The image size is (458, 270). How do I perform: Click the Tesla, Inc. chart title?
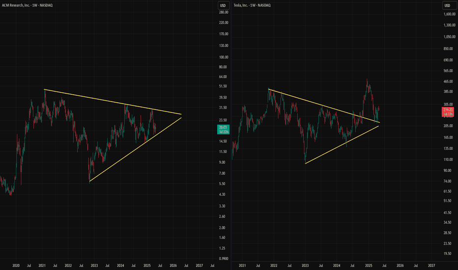tap(252, 5)
